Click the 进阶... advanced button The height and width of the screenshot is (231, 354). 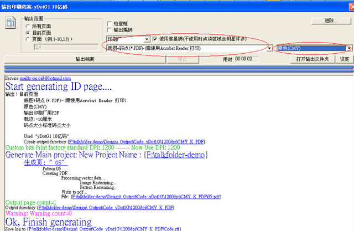click(331, 20)
